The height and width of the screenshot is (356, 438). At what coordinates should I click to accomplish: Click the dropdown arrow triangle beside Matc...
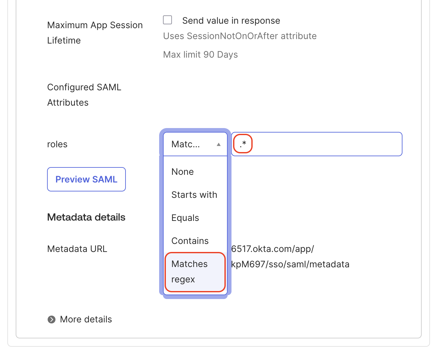tap(219, 144)
